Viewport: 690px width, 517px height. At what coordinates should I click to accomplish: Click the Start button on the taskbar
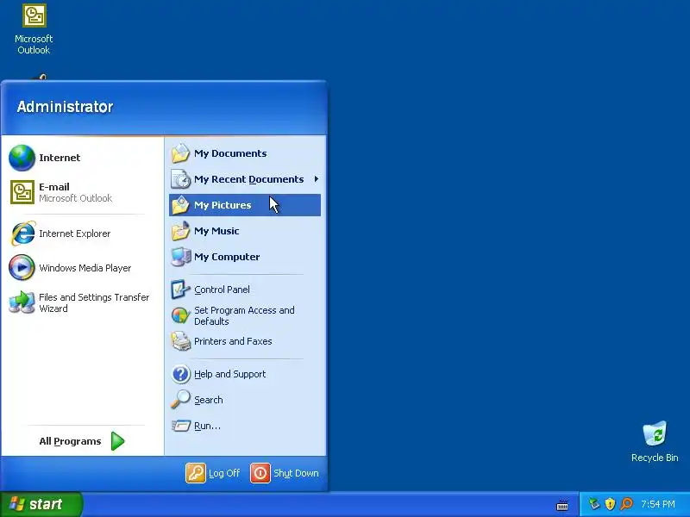pyautogui.click(x=41, y=504)
